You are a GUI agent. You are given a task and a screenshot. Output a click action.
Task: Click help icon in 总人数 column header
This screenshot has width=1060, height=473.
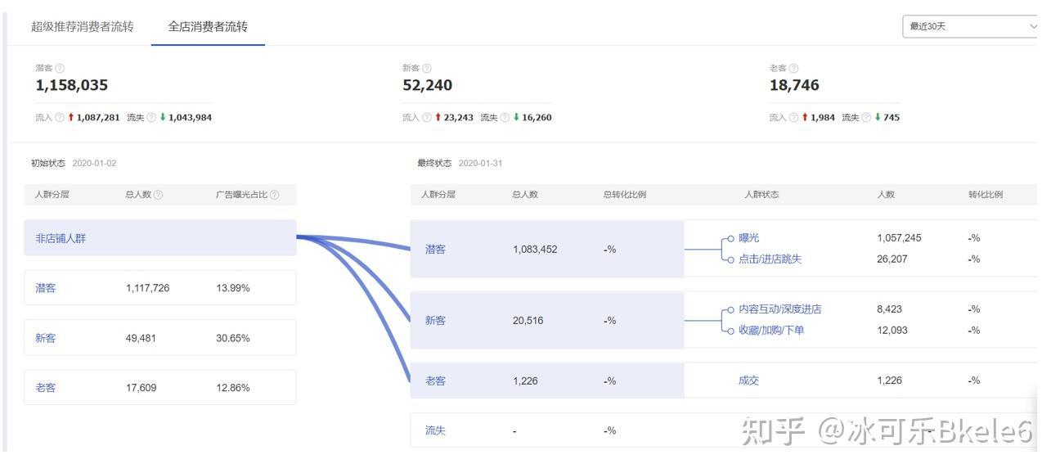coord(159,196)
